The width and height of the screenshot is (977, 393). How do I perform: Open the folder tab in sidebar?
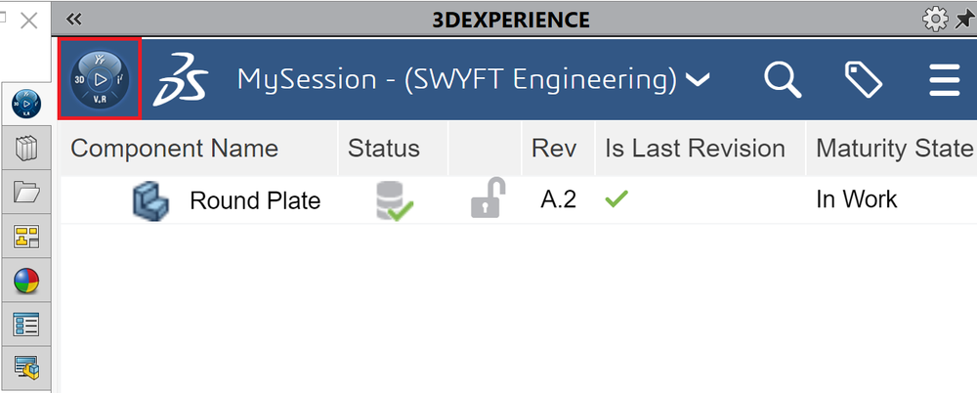coord(26,193)
